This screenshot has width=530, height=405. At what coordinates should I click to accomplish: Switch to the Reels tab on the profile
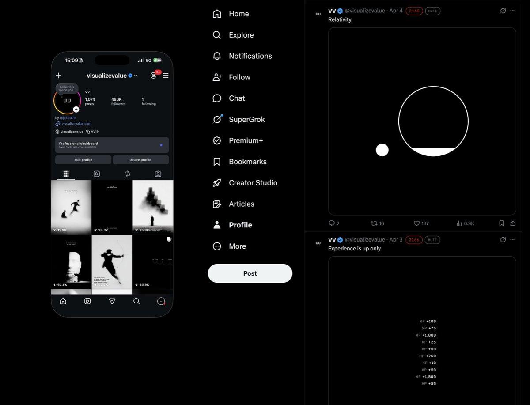pos(97,174)
